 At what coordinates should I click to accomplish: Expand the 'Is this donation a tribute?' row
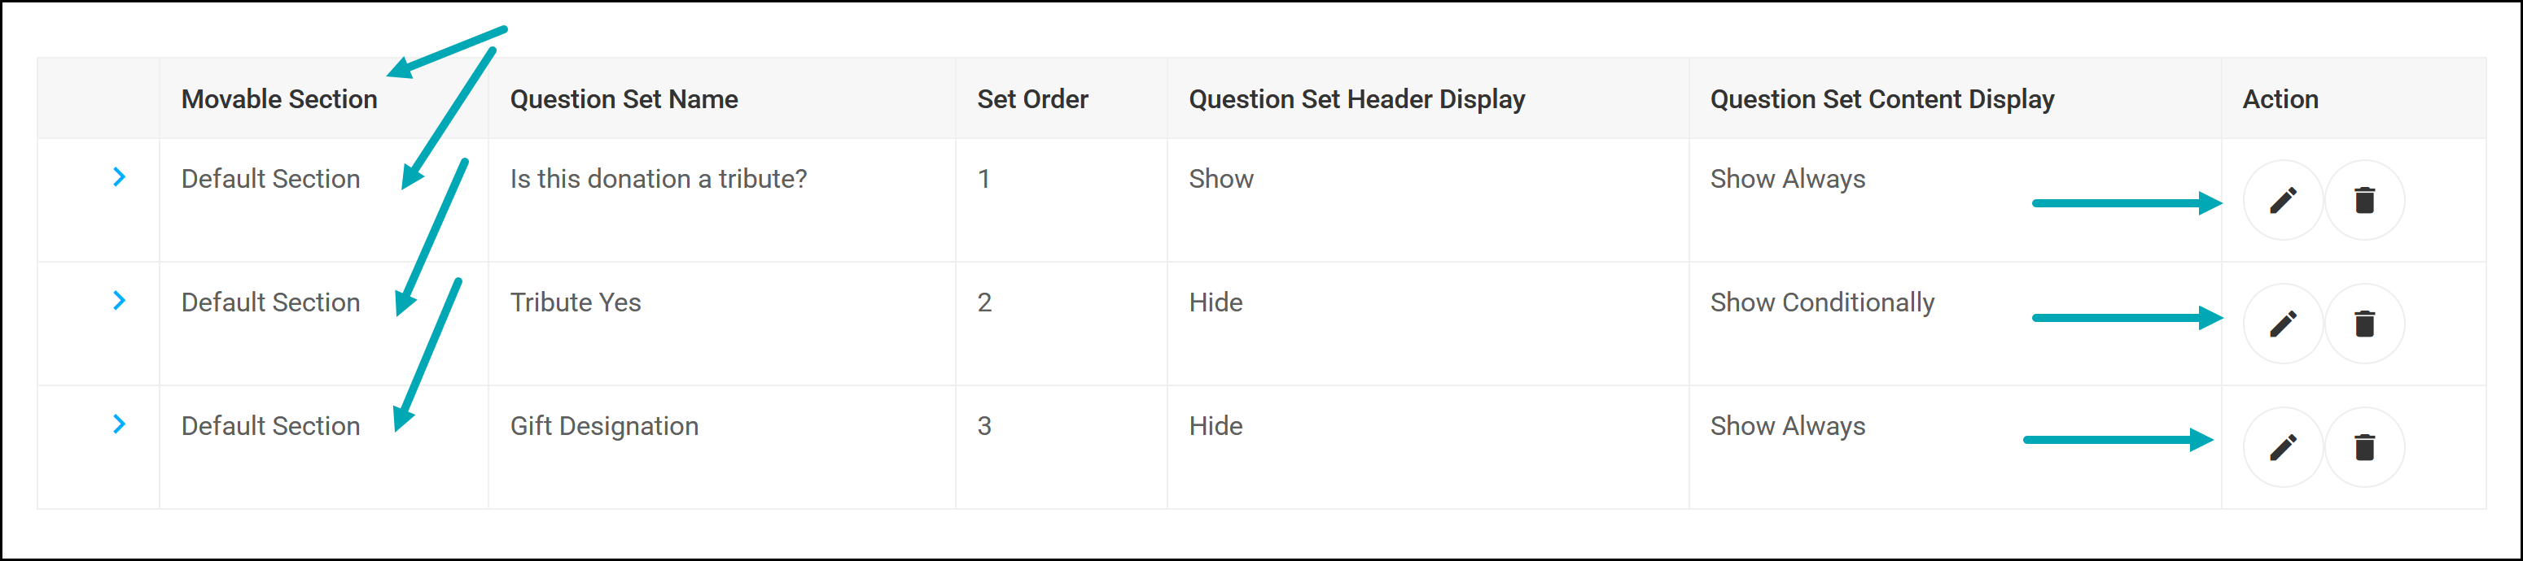[x=119, y=177]
